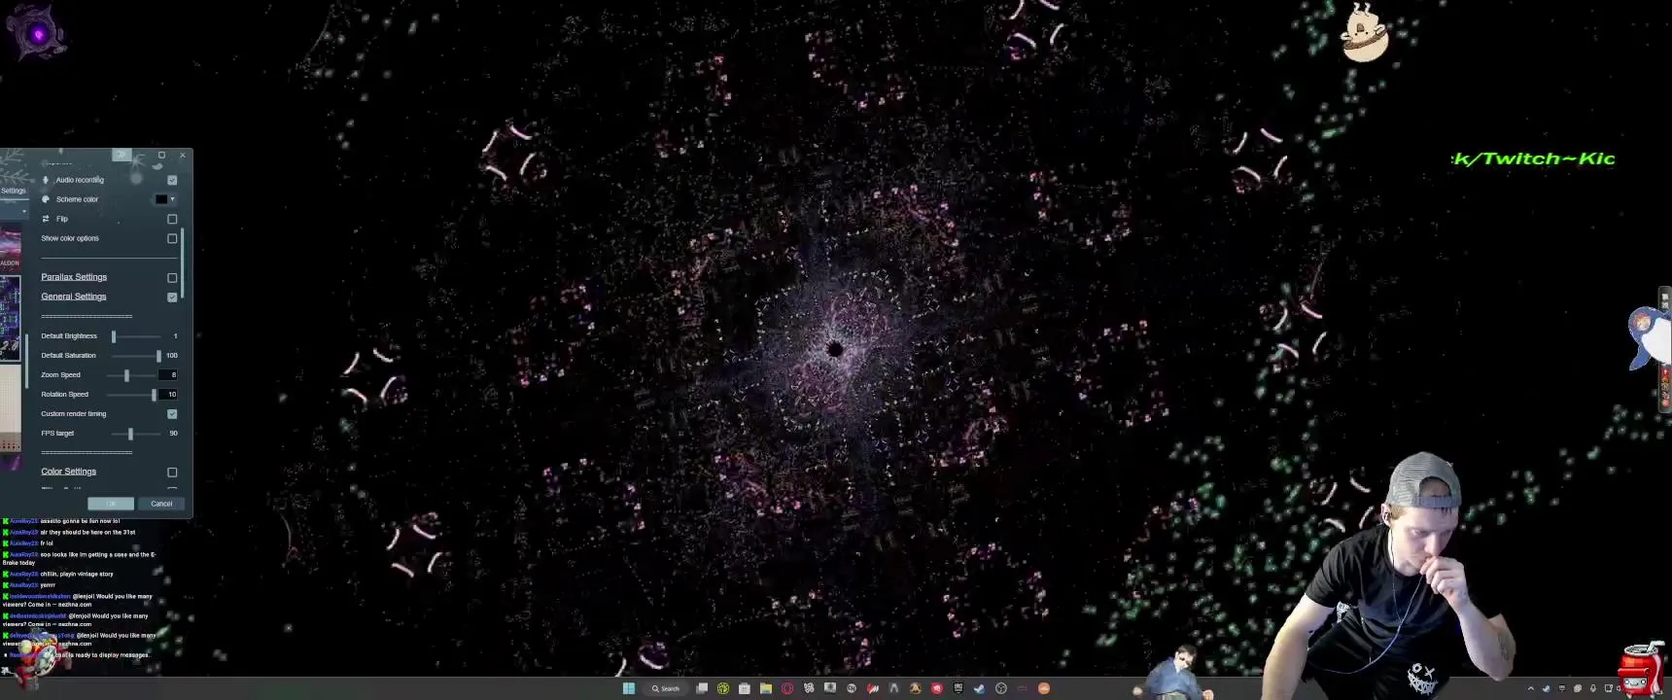Launch Epic Games from the taskbar
This screenshot has height=700, width=1672.
(x=958, y=688)
